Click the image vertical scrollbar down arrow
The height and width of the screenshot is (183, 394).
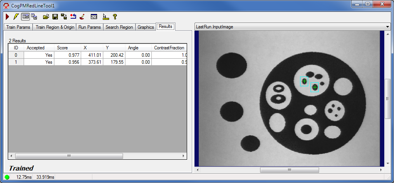click(387, 164)
